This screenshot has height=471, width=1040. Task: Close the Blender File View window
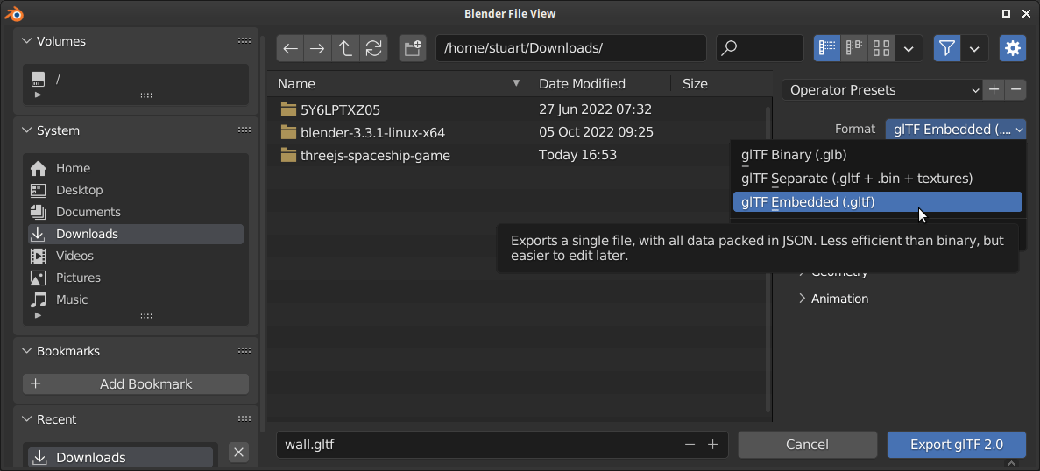coord(1026,13)
